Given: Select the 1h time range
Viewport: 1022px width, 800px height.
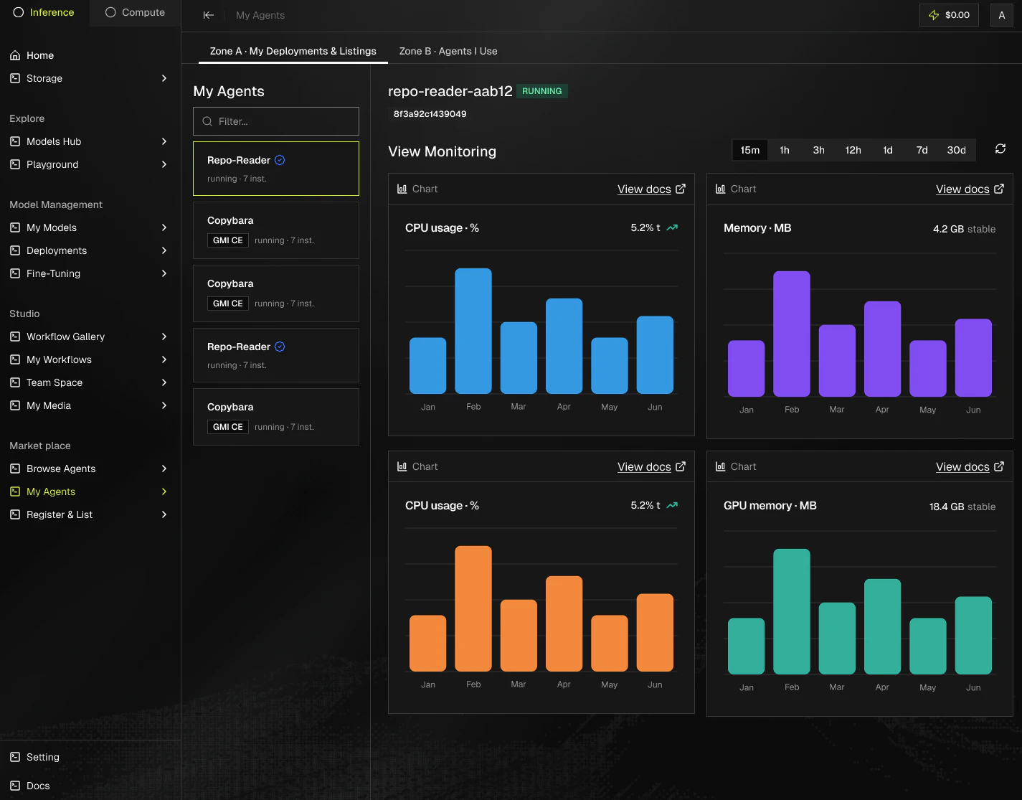Looking at the screenshot, I should 785,150.
